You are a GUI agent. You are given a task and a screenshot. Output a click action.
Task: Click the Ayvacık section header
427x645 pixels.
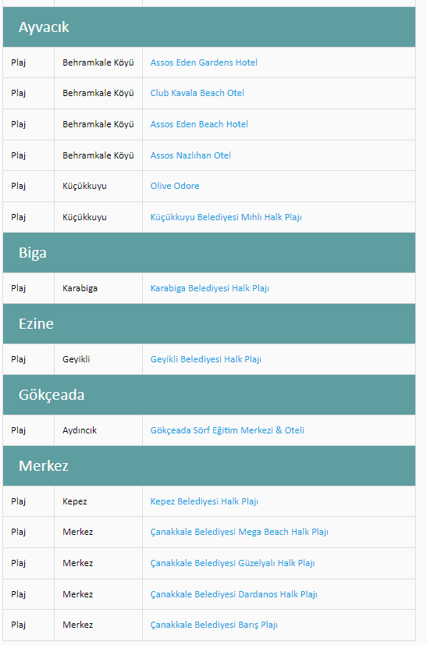(209, 27)
